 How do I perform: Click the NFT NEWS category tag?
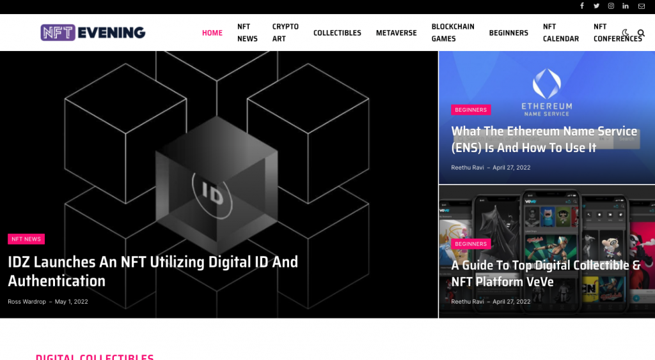26,239
